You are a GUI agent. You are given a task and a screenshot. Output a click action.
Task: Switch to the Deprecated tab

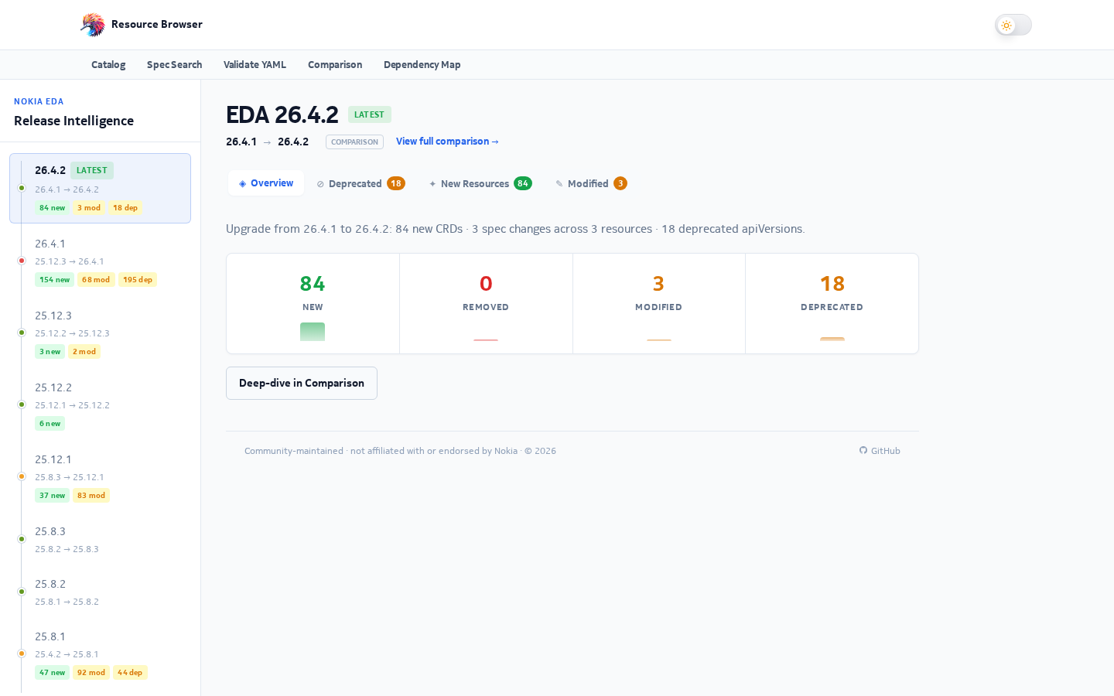pos(361,183)
